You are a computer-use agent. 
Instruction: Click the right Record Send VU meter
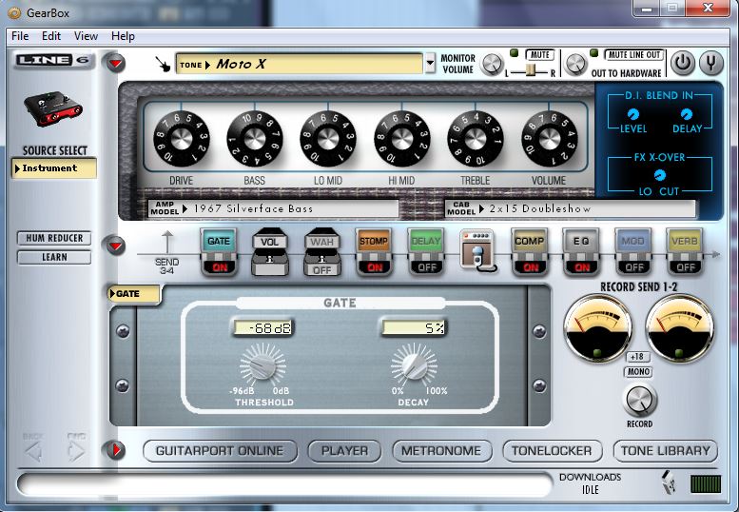680,328
